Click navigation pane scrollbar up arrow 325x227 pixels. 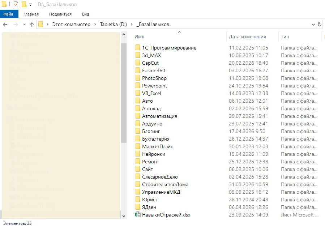click(x=124, y=35)
